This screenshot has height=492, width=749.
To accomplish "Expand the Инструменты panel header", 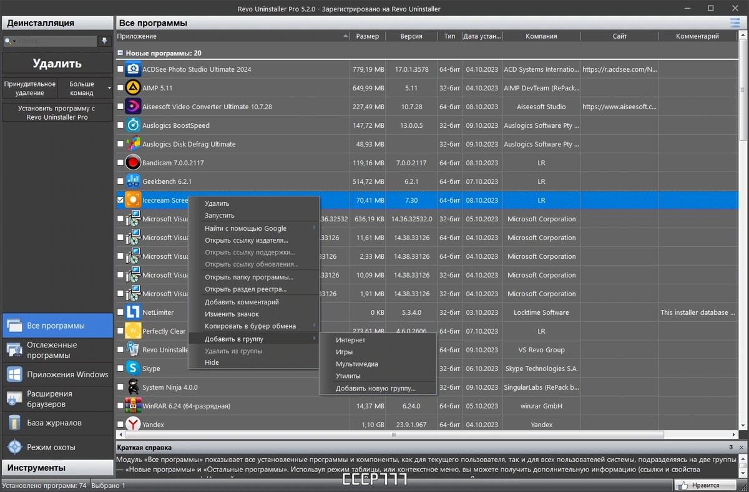I will pos(57,468).
